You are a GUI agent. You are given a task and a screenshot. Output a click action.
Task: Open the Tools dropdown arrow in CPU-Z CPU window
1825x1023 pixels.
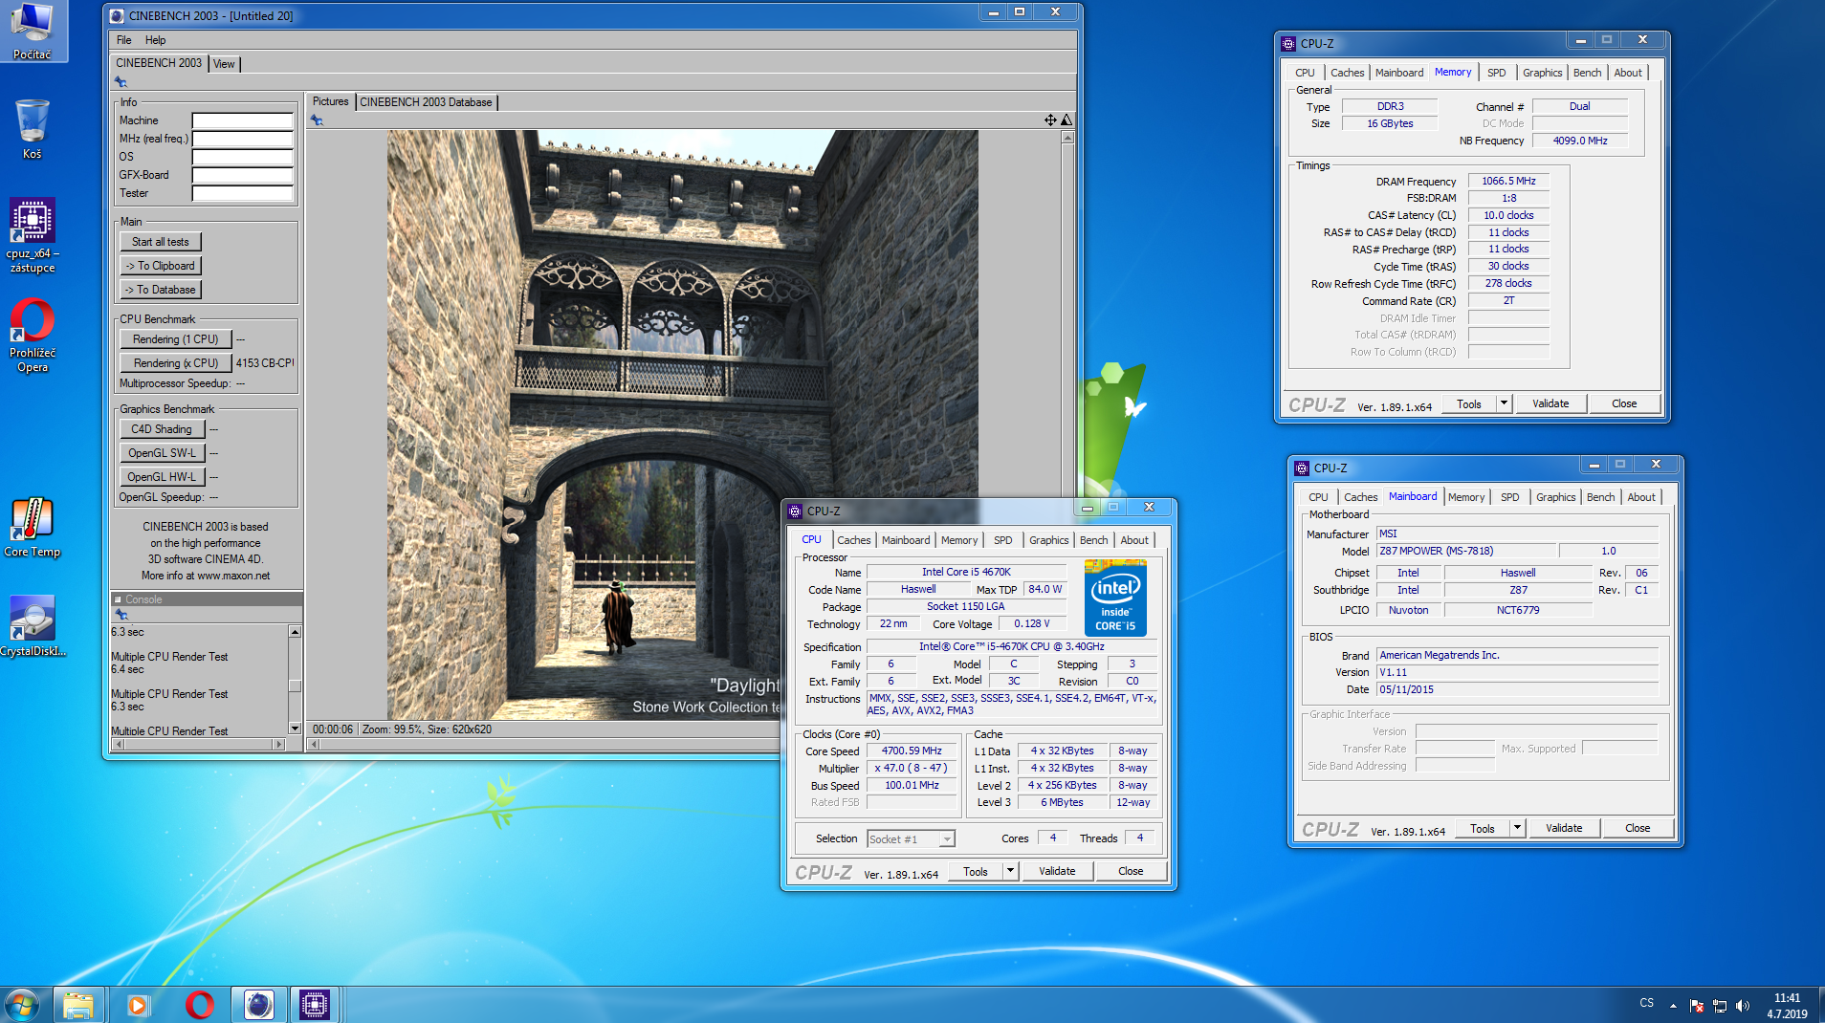1010,871
